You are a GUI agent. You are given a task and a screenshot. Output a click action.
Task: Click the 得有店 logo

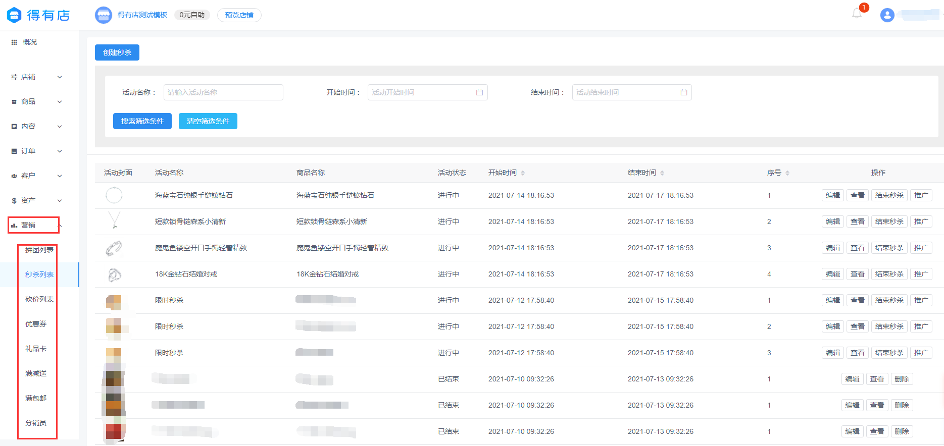coord(38,15)
